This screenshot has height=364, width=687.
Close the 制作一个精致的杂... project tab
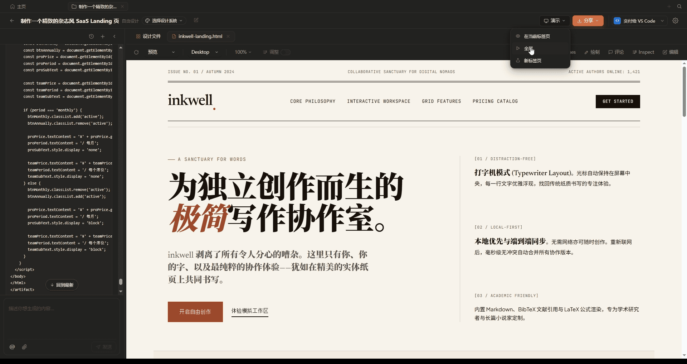[x=122, y=6]
